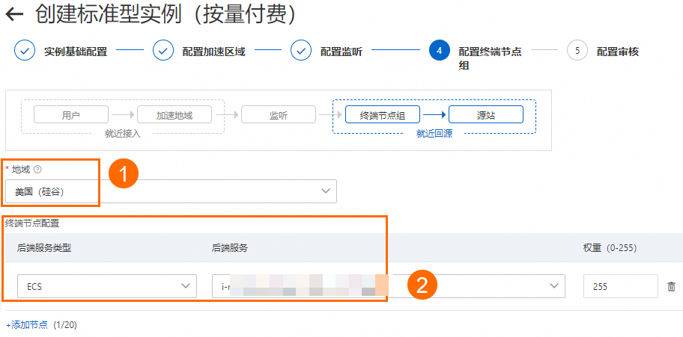Click the 后端服务类型 column header
Viewport: 683px width, 337px height.
(44, 248)
